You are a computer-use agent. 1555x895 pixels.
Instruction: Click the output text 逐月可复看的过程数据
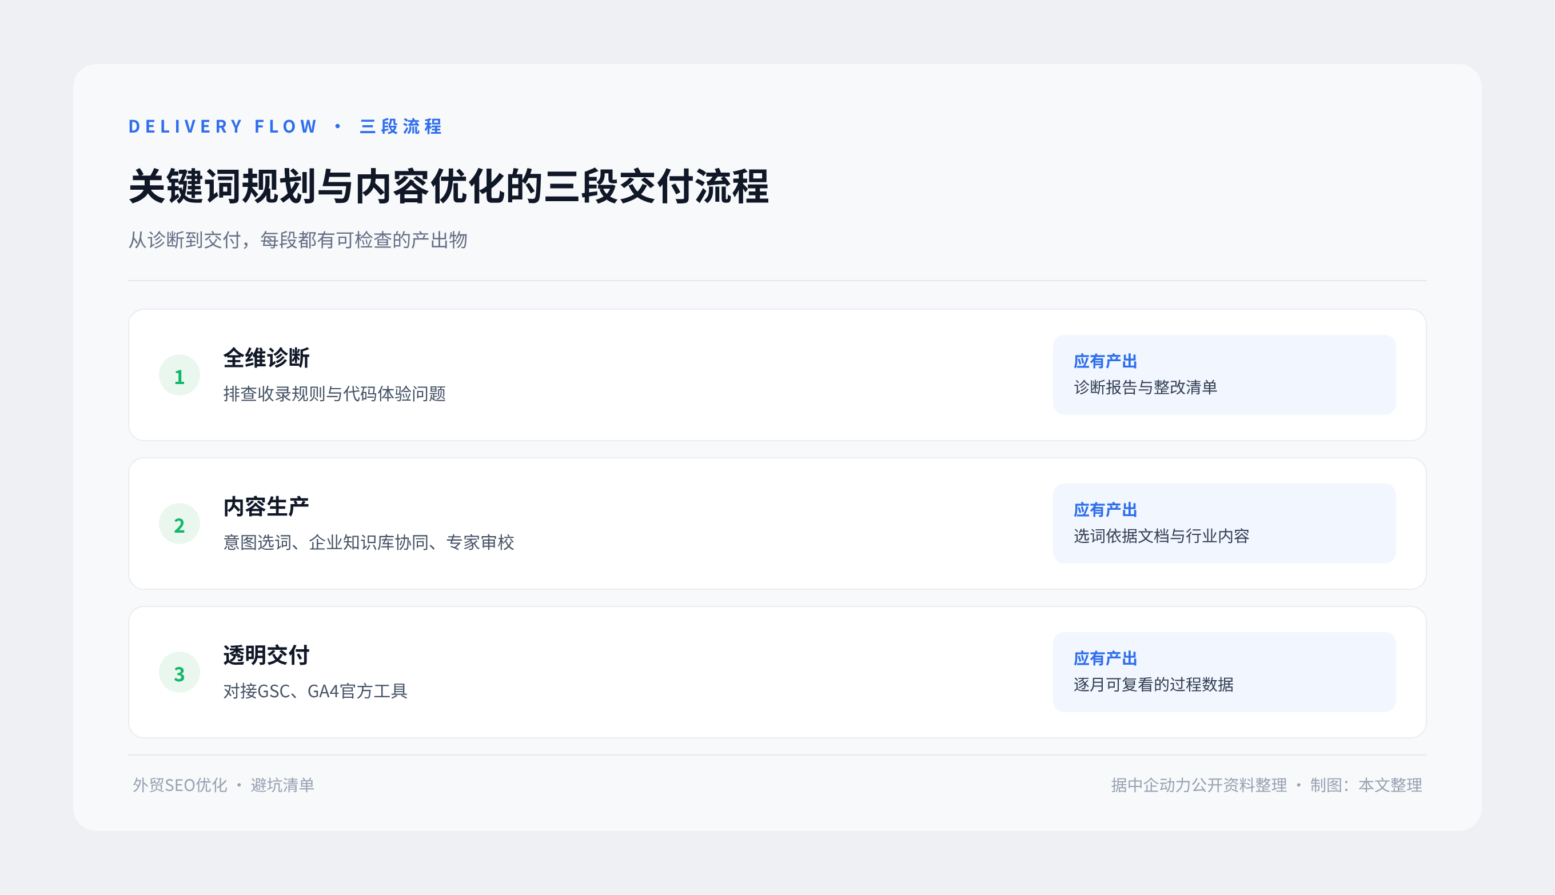tap(1154, 685)
